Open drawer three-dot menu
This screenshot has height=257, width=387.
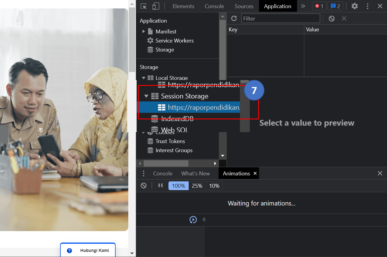(144, 173)
